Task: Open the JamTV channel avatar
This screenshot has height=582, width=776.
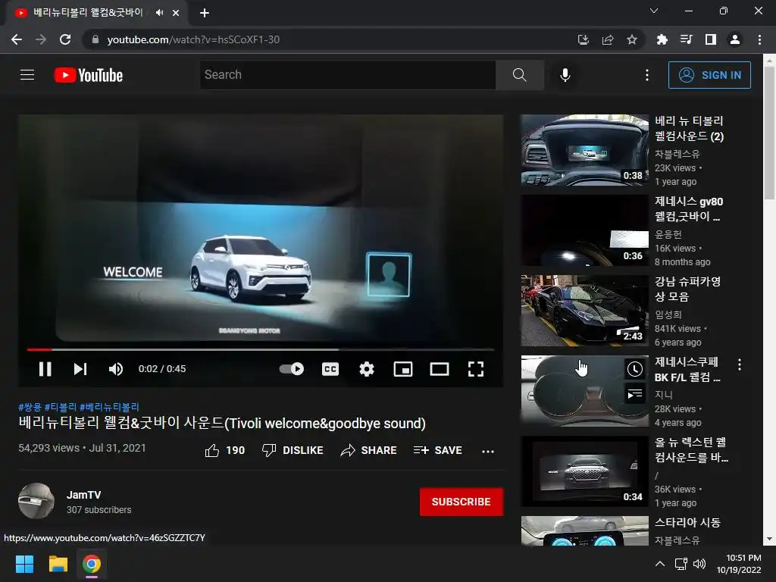Action: [36, 501]
